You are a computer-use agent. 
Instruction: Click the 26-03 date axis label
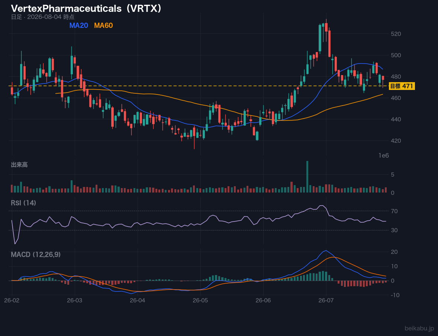click(x=75, y=300)
